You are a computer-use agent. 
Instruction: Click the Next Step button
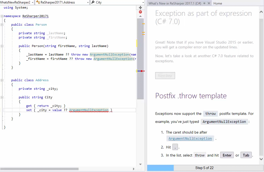pyautogui.click(x=165, y=75)
